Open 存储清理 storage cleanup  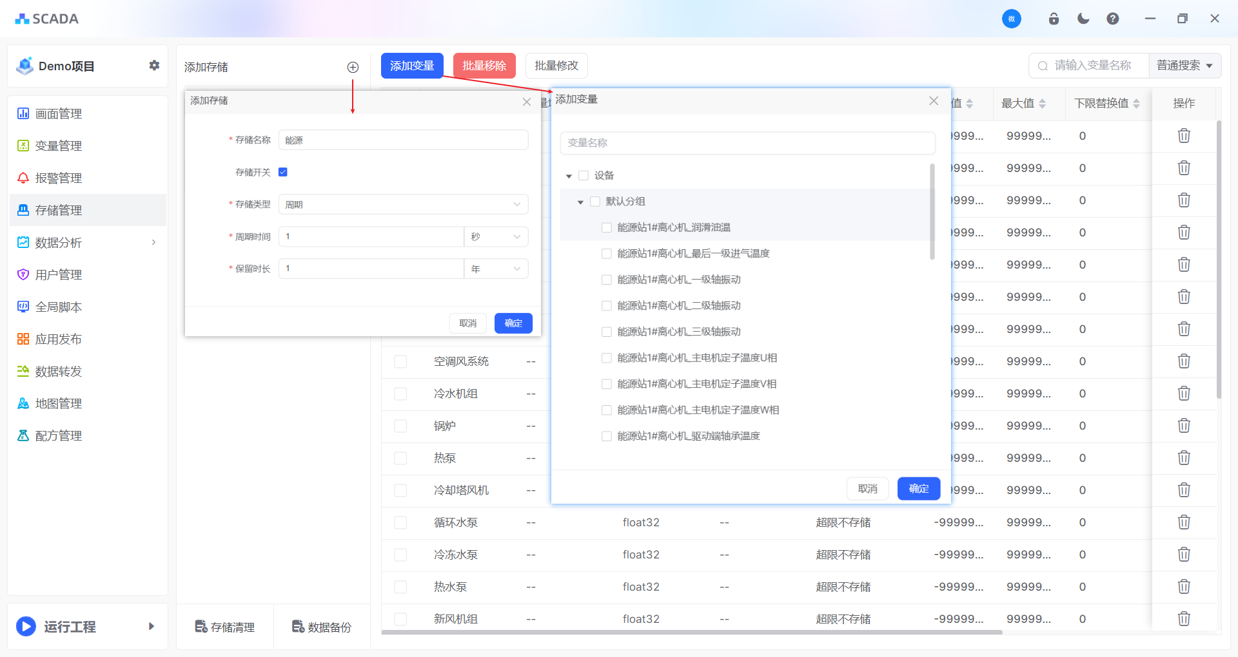tap(225, 627)
